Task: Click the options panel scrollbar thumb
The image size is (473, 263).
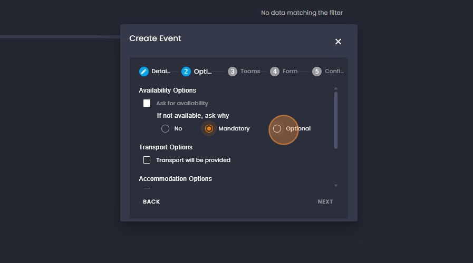Action: coord(336,120)
